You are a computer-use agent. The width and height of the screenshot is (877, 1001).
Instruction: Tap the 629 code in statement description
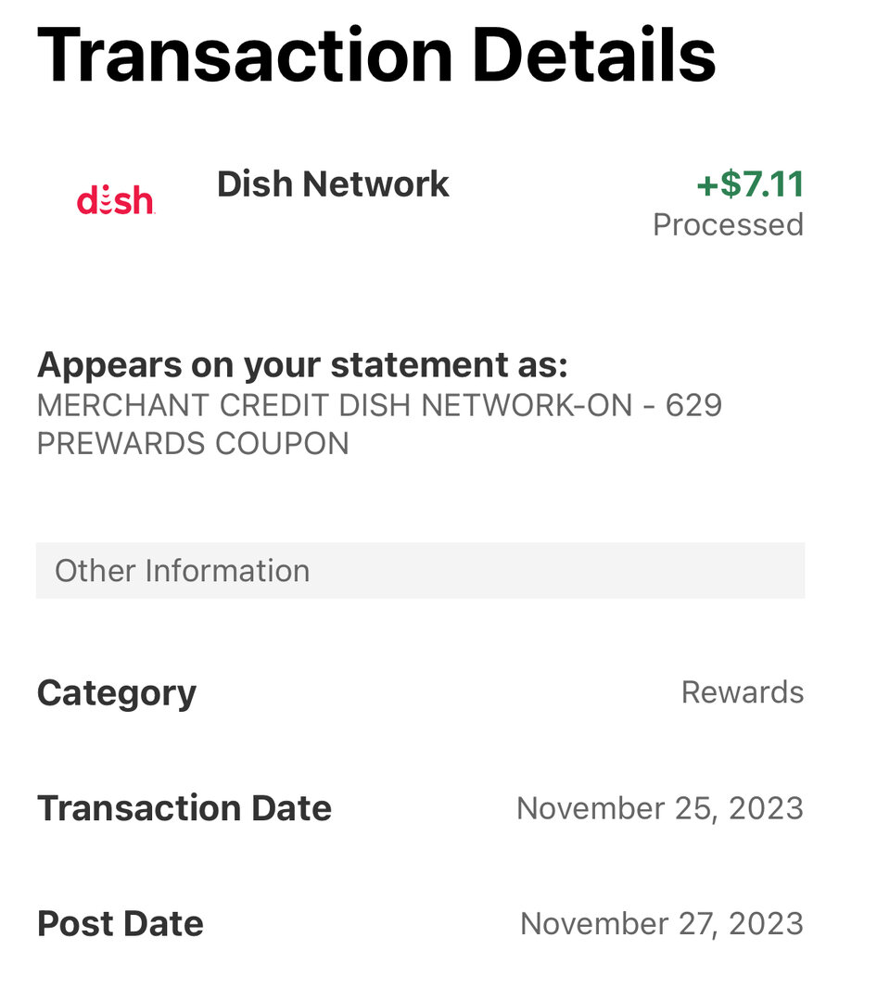(693, 405)
